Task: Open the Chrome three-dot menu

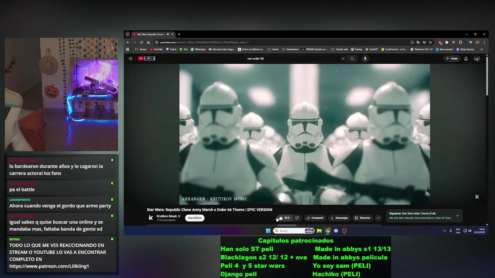Action: tap(484, 42)
